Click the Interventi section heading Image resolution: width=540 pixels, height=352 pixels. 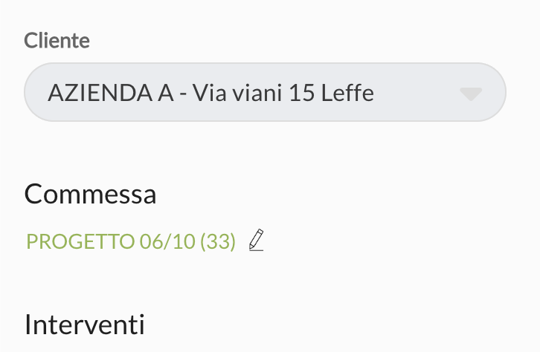click(x=84, y=325)
